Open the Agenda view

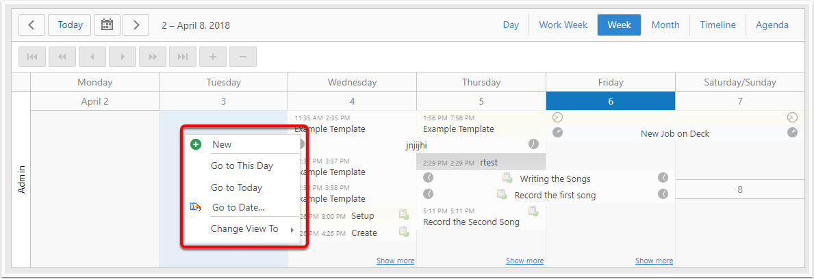772,25
